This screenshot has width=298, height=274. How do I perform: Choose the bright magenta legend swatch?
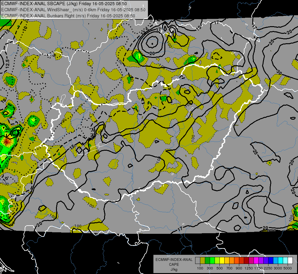point(256,260)
